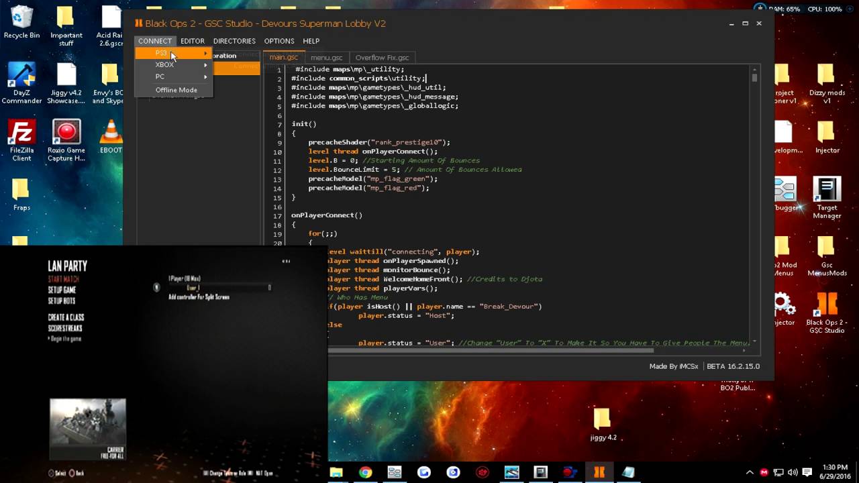Screen dimensions: 859x483
Task: Open the Gsc MenusMods folder
Action: (x=827, y=256)
